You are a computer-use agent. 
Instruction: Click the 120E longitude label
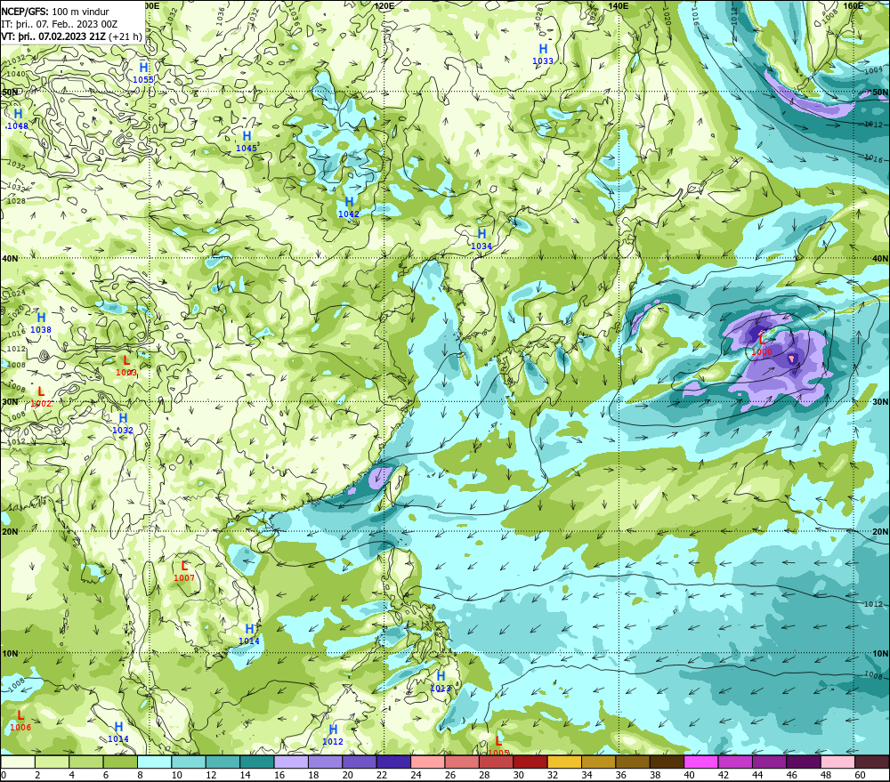(384, 5)
